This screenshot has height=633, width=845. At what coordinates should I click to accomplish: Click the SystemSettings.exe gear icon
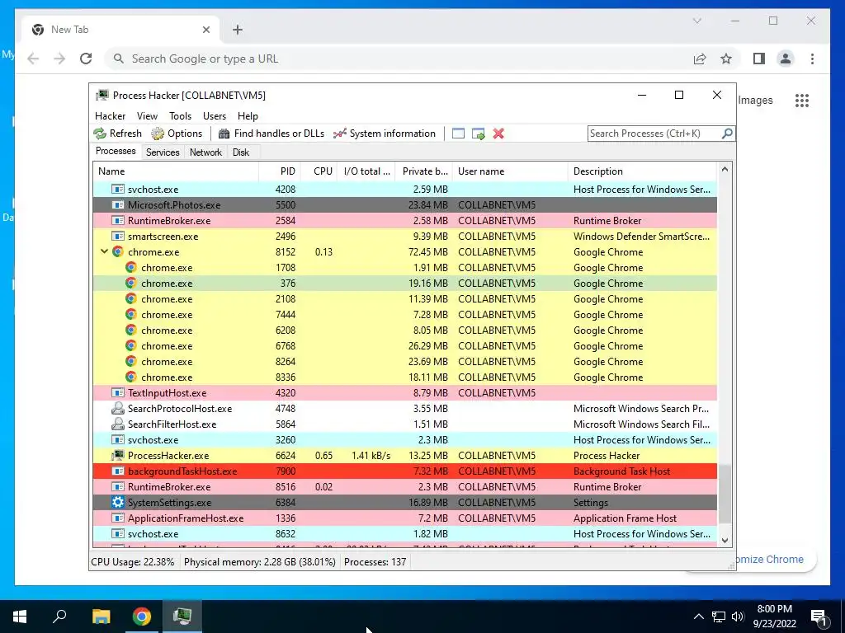(x=117, y=502)
